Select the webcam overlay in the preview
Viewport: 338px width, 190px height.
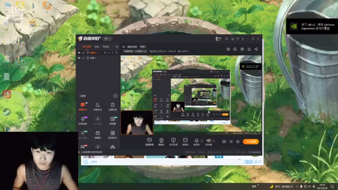(136, 122)
